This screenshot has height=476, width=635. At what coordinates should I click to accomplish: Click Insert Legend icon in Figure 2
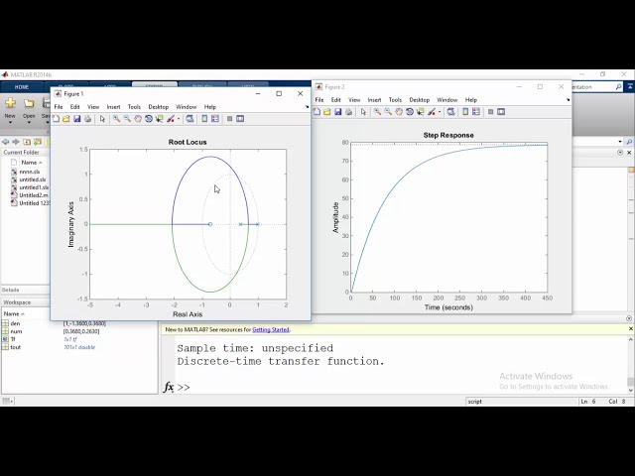pyautogui.click(x=476, y=112)
